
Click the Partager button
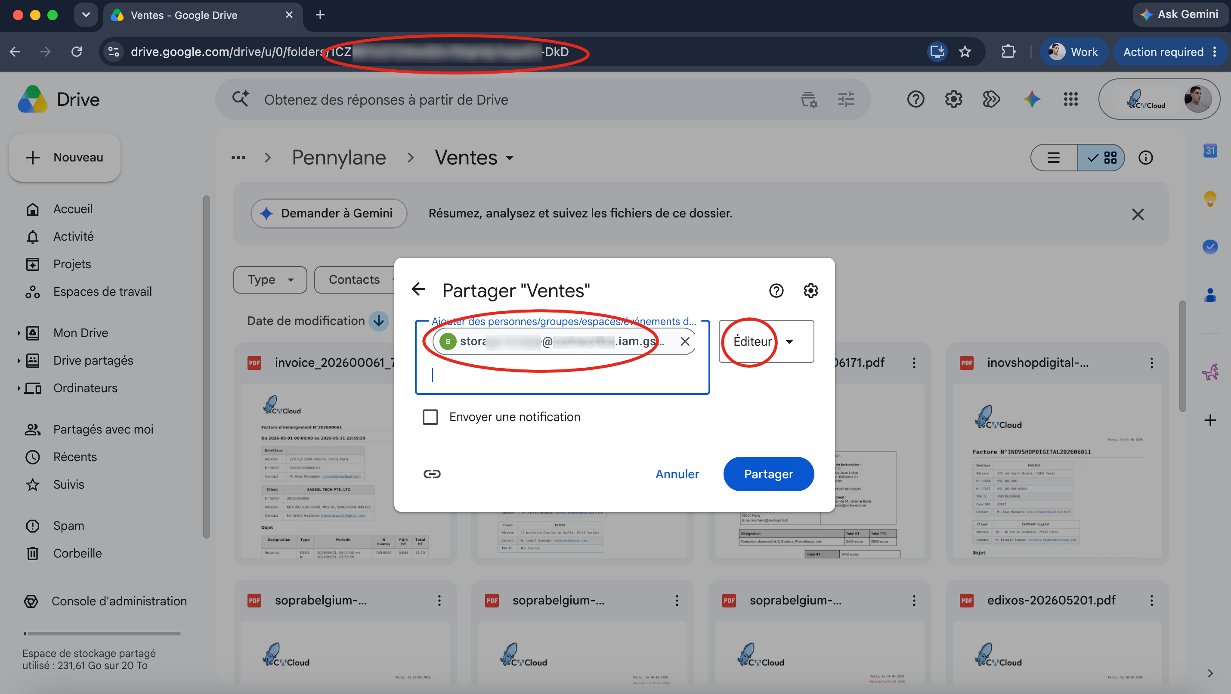pos(768,474)
